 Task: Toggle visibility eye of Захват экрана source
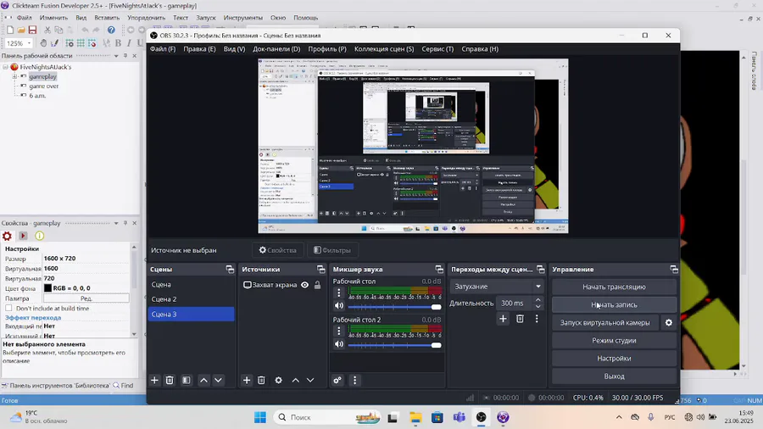point(304,285)
